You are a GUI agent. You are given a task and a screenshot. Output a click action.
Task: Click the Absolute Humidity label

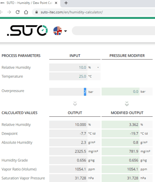(17, 143)
